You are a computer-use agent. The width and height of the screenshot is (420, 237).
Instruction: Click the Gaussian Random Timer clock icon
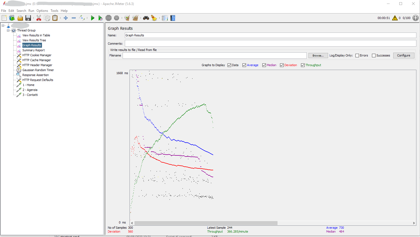[19, 70]
